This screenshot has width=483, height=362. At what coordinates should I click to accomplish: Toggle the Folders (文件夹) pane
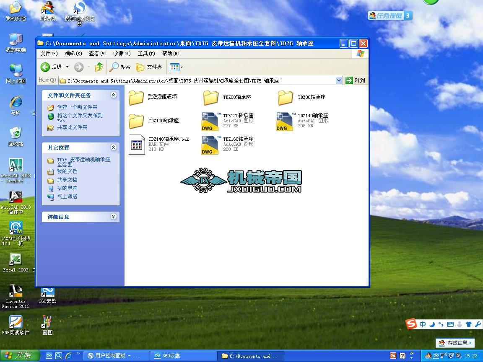click(149, 67)
